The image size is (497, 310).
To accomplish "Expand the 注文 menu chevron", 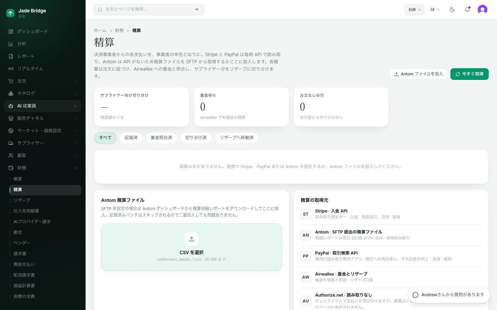I will click(75, 81).
